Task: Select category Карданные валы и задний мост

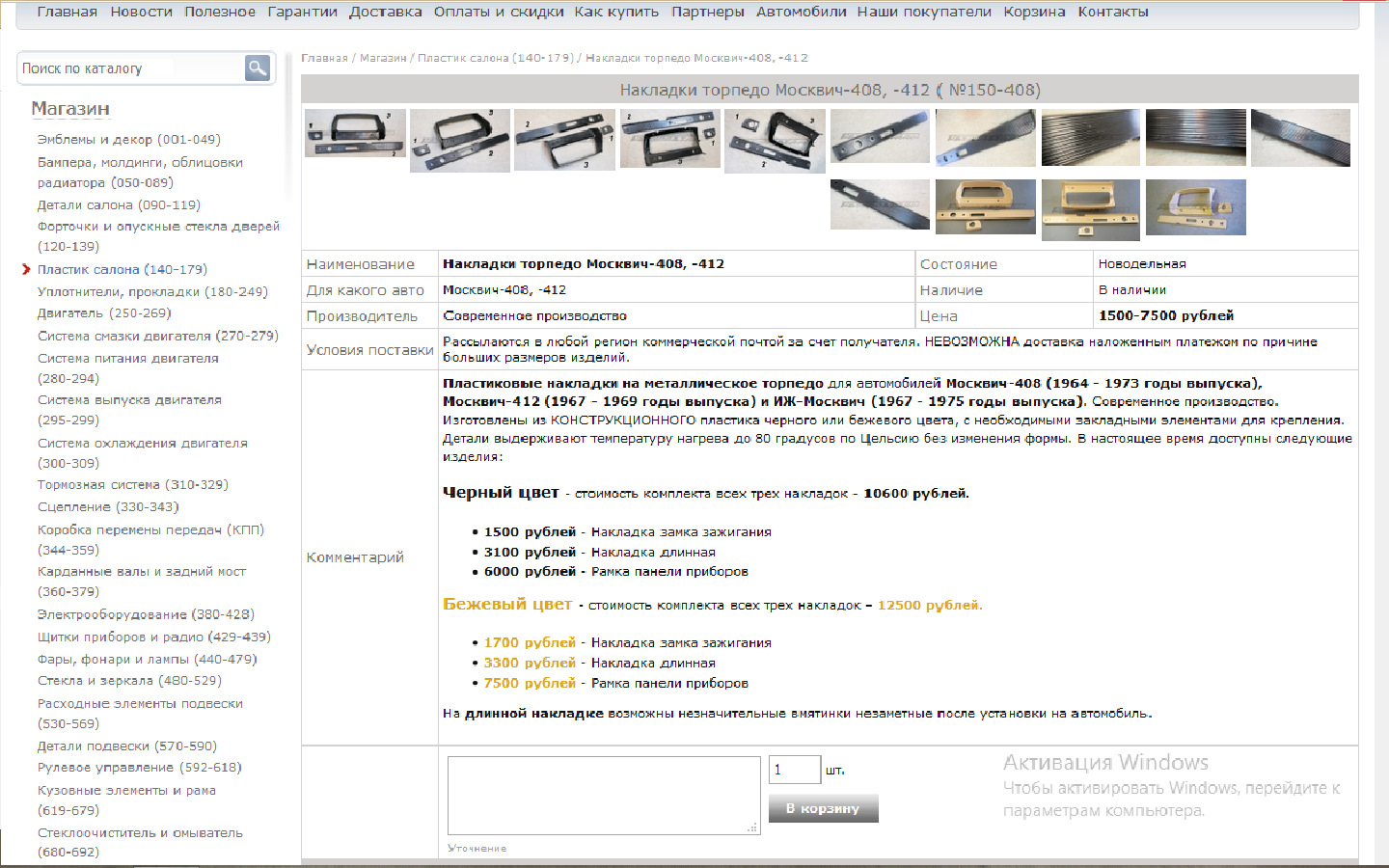Action: point(142,582)
